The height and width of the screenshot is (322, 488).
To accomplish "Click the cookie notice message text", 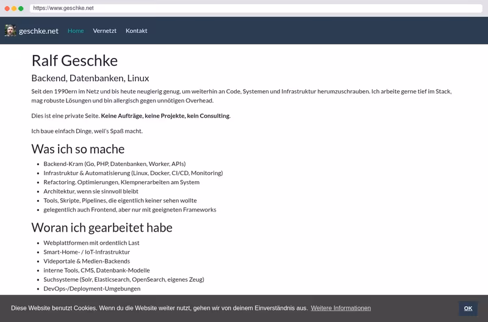I will tap(159, 308).
